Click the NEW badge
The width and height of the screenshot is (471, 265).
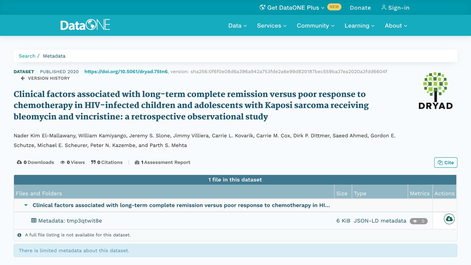(334, 7)
